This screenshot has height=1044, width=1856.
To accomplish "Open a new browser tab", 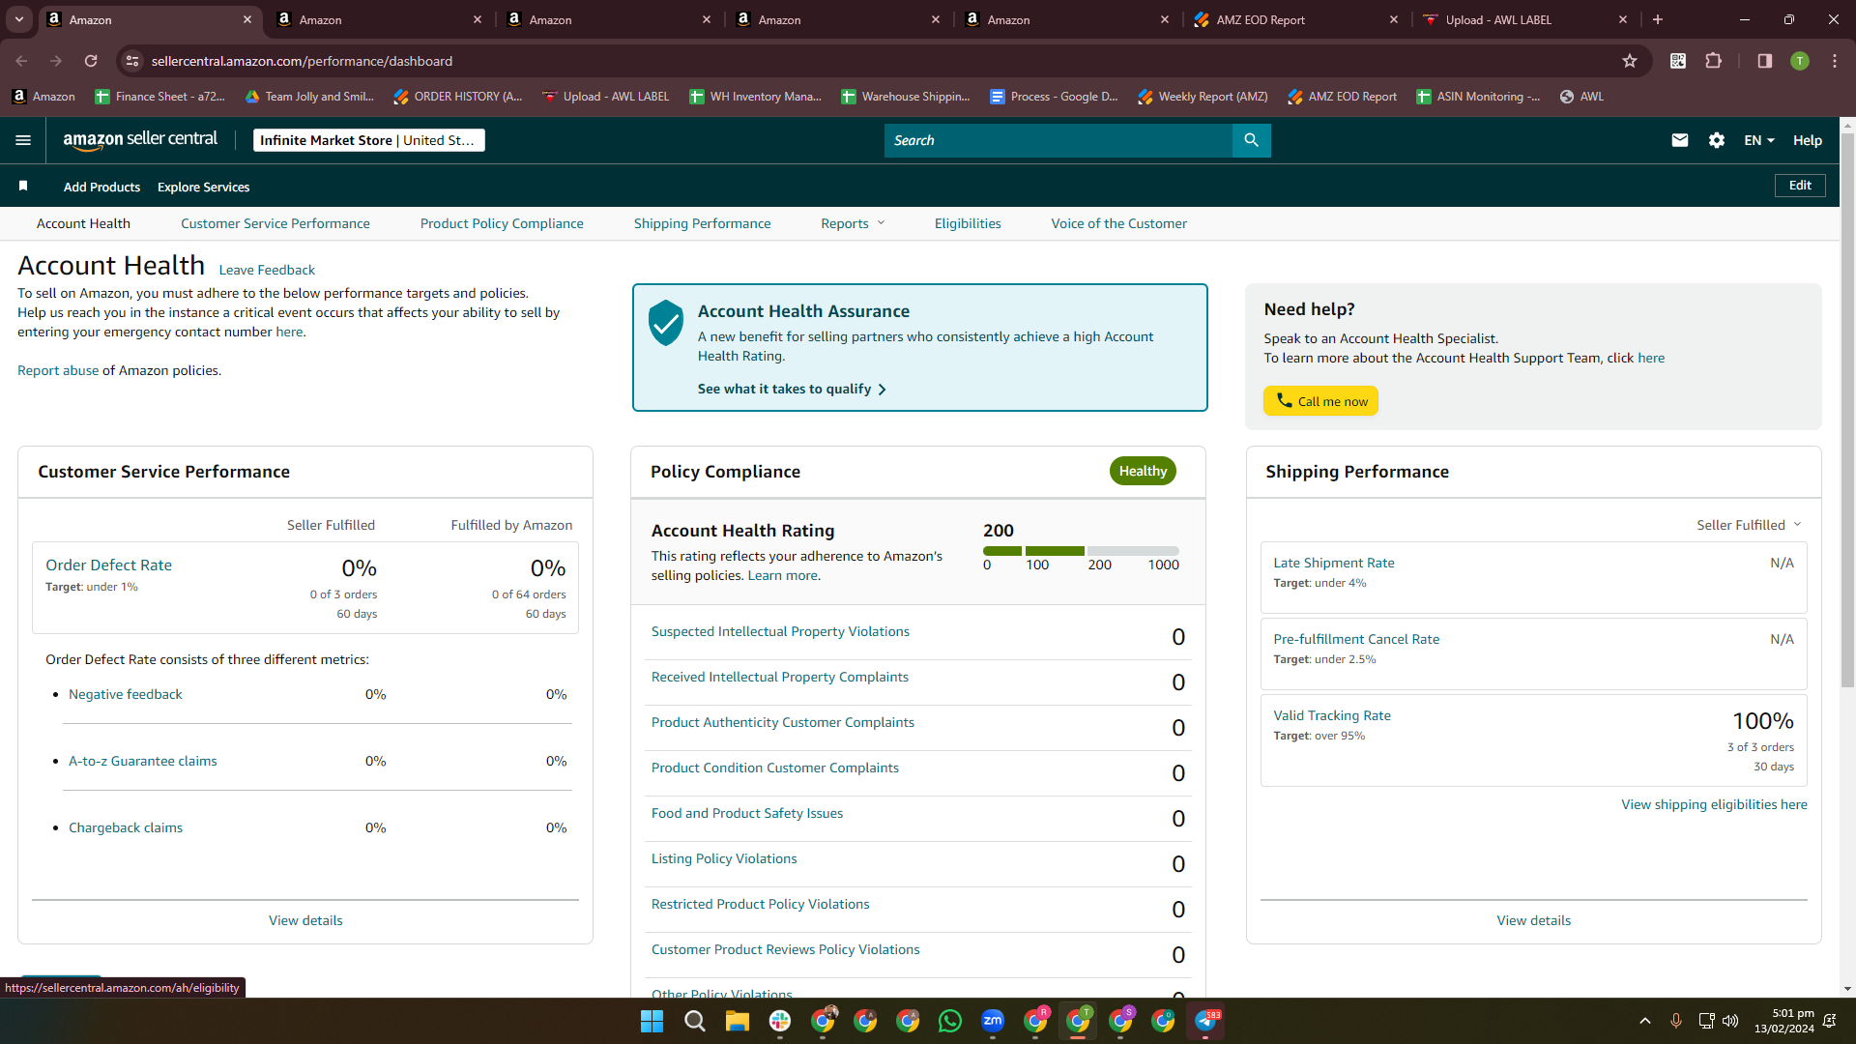I will [x=1658, y=19].
